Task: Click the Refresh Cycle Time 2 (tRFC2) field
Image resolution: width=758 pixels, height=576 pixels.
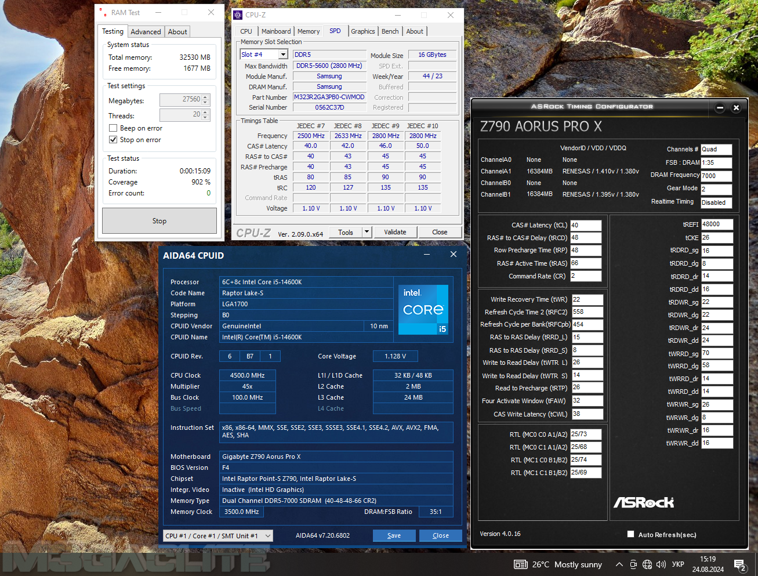Action: (587, 312)
